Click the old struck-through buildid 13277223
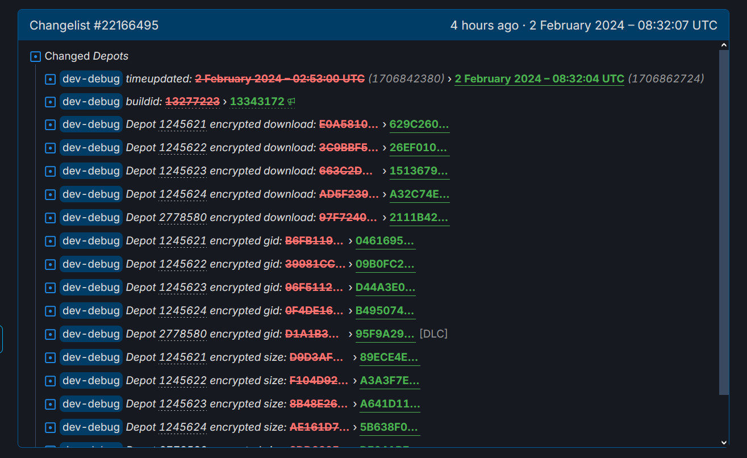Screen dimensions: 747x458 193,102
